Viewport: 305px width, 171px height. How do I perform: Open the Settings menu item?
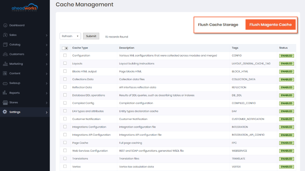(25, 112)
